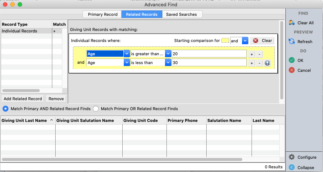This screenshot has height=172, width=323.
Task: Collapse the side panel
Action: 292,167
